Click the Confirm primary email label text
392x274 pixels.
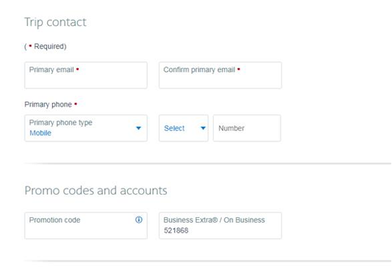199,70
